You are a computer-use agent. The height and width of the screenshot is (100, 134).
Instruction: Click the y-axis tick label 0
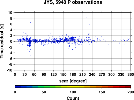point(11,41)
